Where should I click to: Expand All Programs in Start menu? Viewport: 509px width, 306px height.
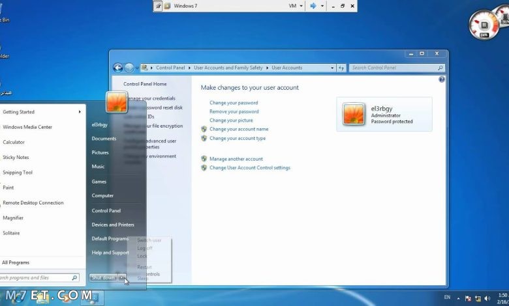(x=16, y=262)
